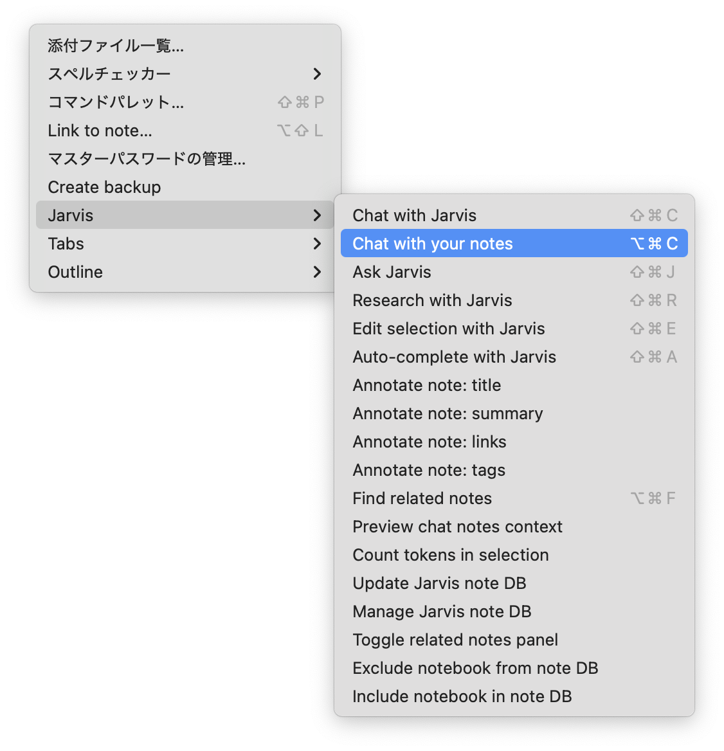Start Research with Jarvis
Image resolution: width=724 pixels, height=751 pixels.
pos(432,300)
